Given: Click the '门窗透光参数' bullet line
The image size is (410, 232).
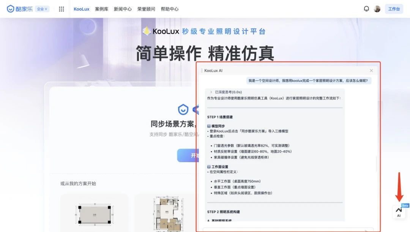Looking at the screenshot, I should point(252,146).
